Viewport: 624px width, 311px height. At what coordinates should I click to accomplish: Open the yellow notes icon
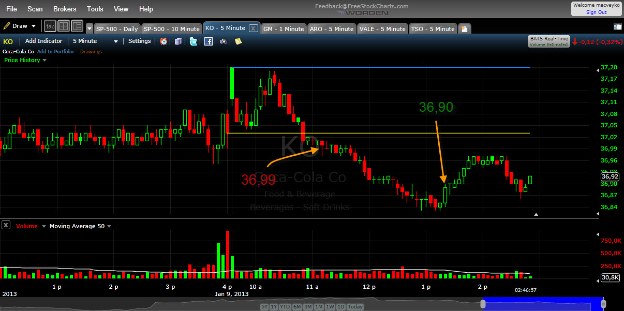tap(238, 41)
